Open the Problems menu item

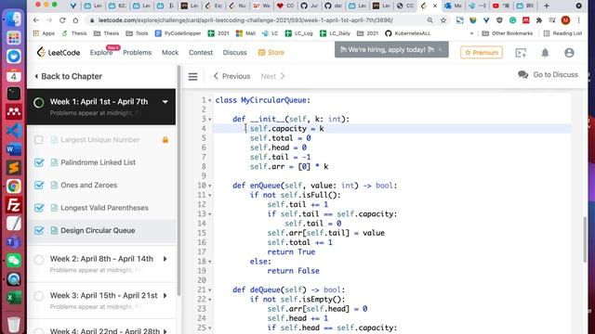[x=137, y=53]
